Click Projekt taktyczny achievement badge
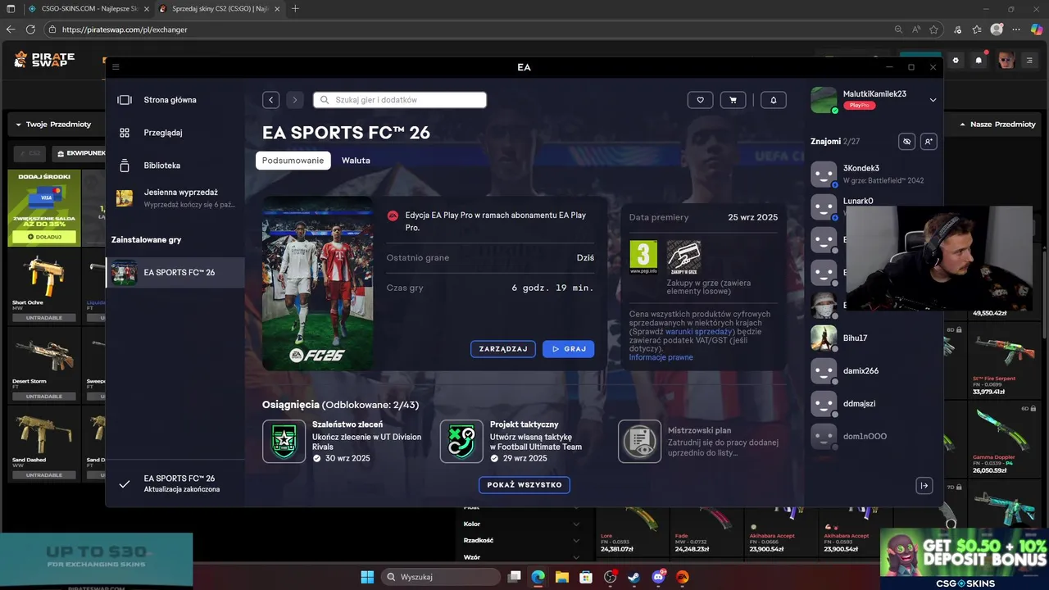 pyautogui.click(x=461, y=441)
